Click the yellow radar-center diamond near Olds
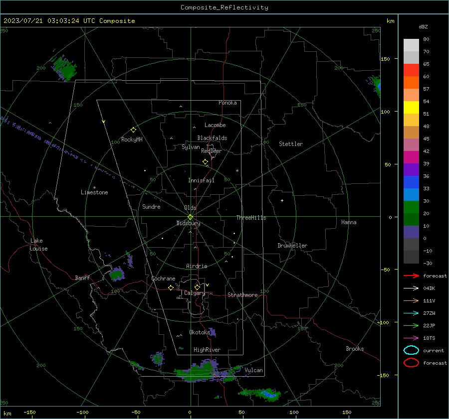Viewport: 449px width, 419px height. click(x=190, y=217)
